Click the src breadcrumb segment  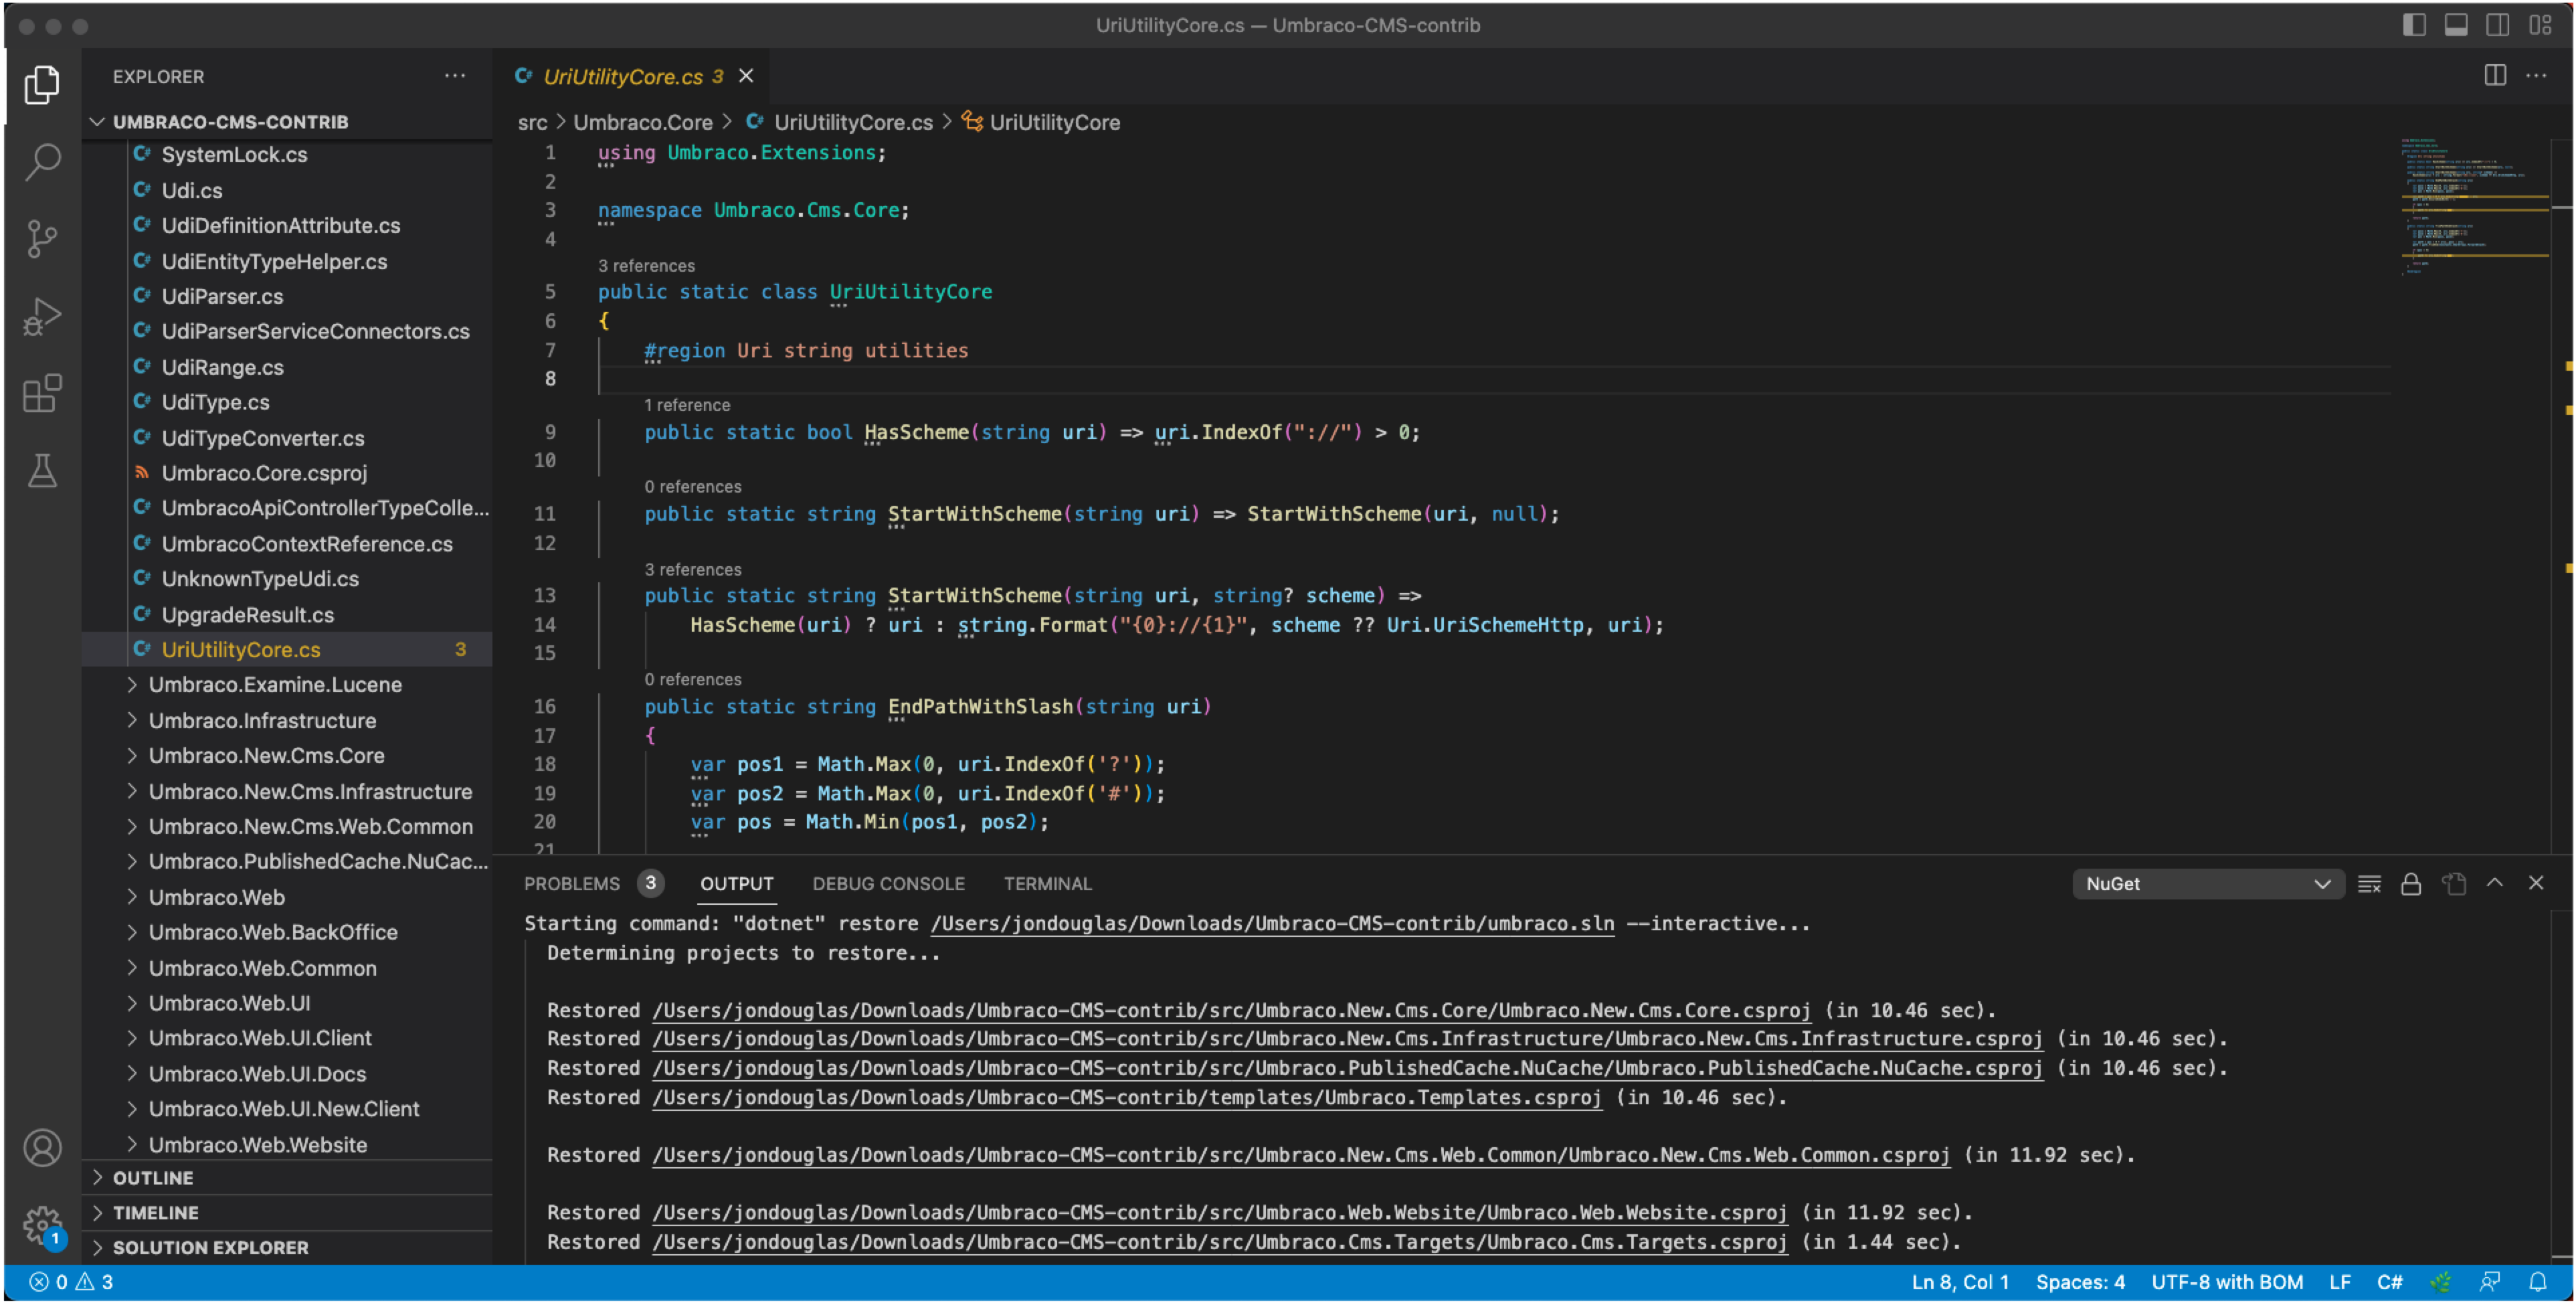coord(532,122)
